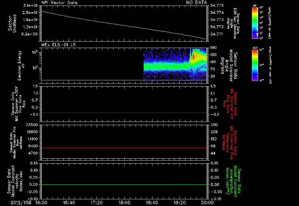This screenshot has width=299, height=206.
Task: Click the 16:00 time tick label
Action: click(x=41, y=203)
